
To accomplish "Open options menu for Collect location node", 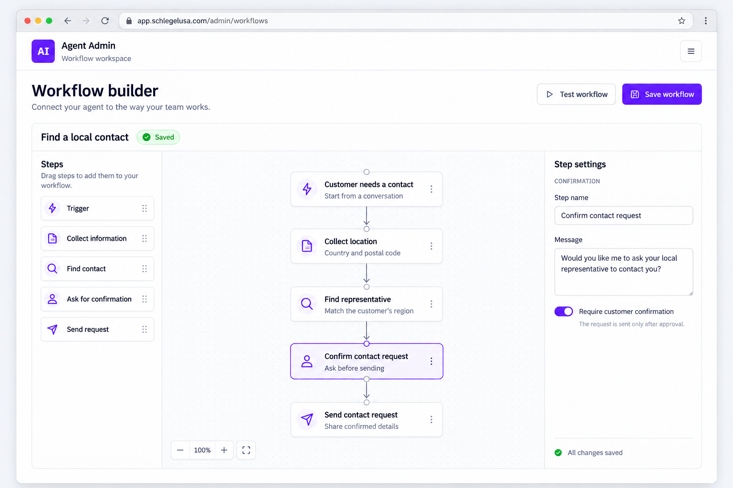I will (x=431, y=246).
